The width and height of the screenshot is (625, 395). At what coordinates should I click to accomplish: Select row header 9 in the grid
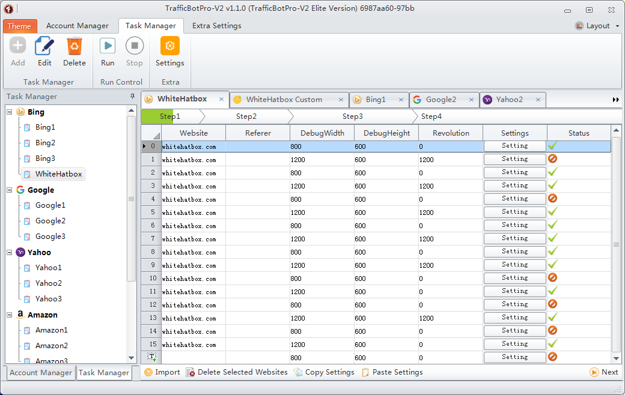151,265
